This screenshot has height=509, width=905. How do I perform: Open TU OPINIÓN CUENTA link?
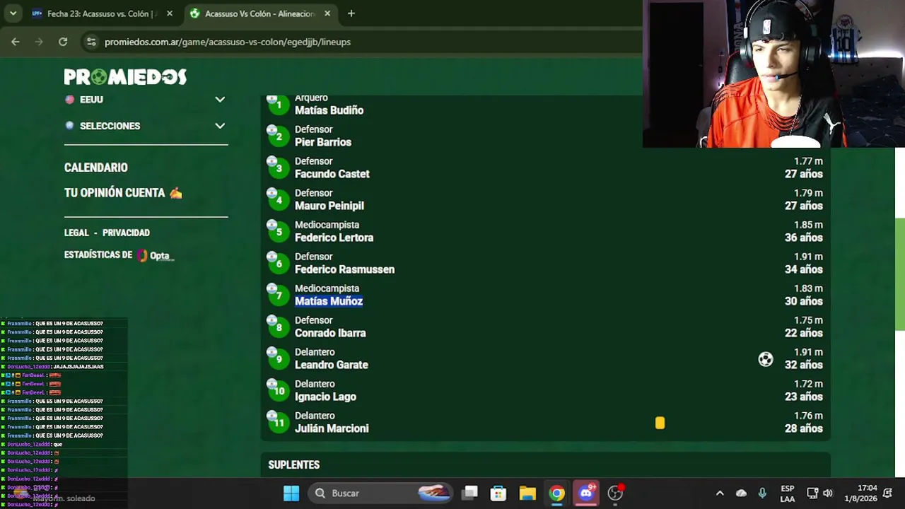click(x=123, y=193)
